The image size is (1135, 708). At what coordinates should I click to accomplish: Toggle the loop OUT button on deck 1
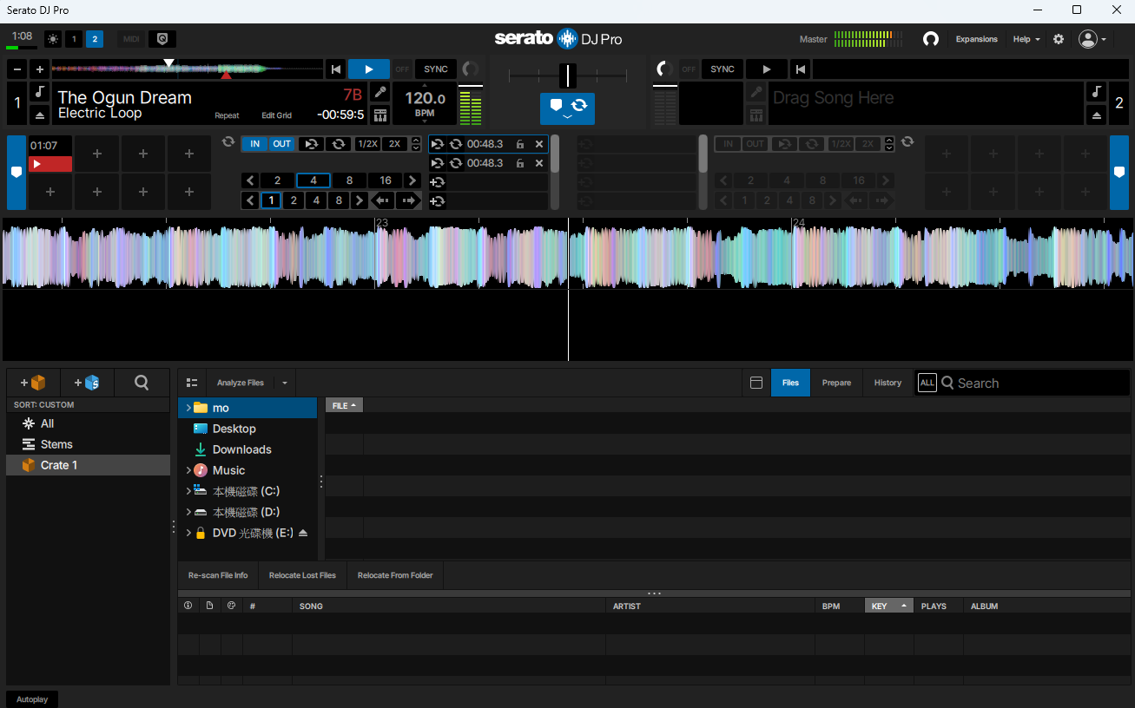click(282, 144)
